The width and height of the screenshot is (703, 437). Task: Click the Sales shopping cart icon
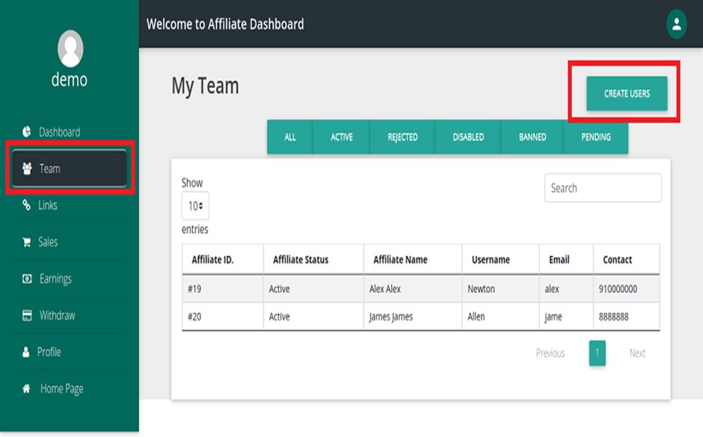coord(27,242)
